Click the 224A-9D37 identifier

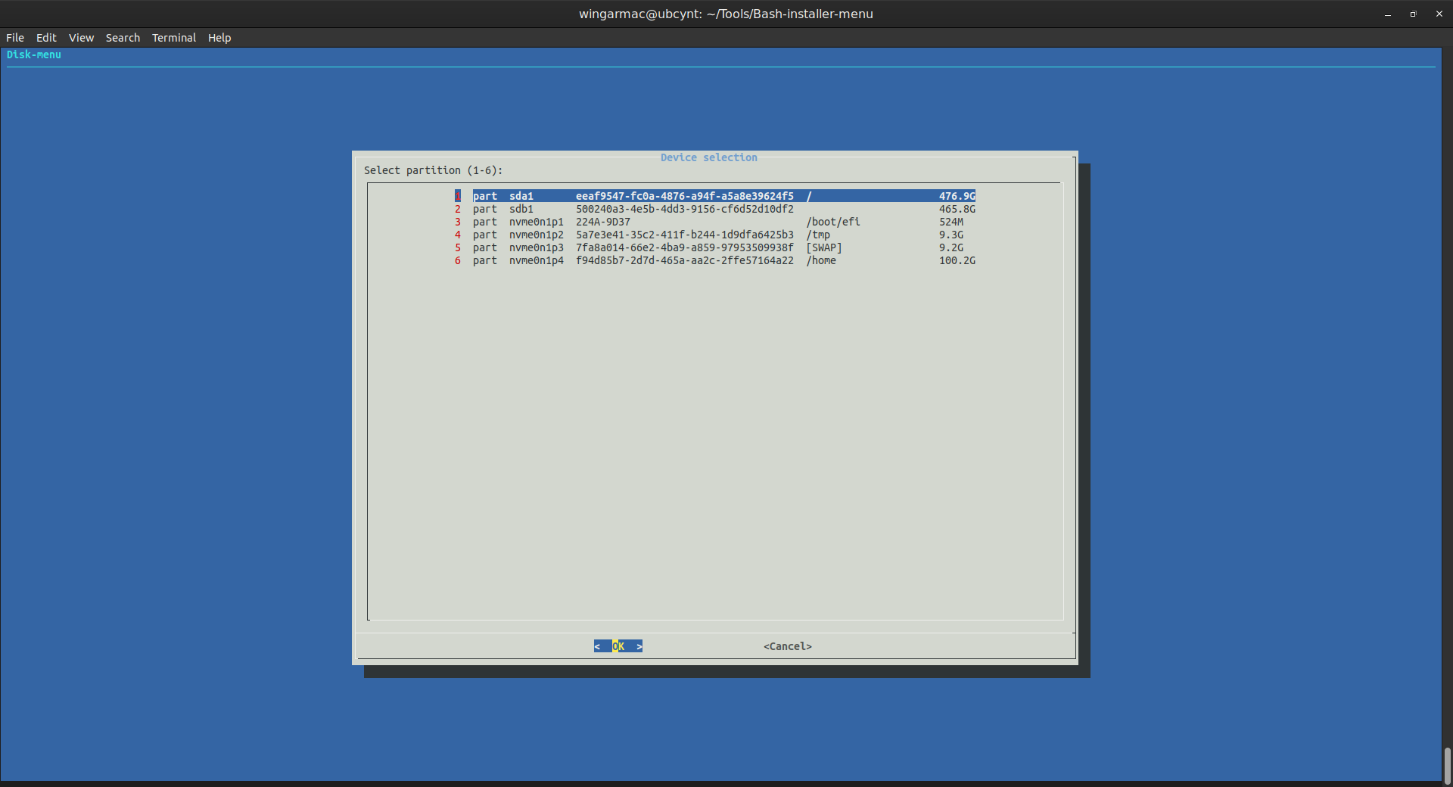pos(603,222)
